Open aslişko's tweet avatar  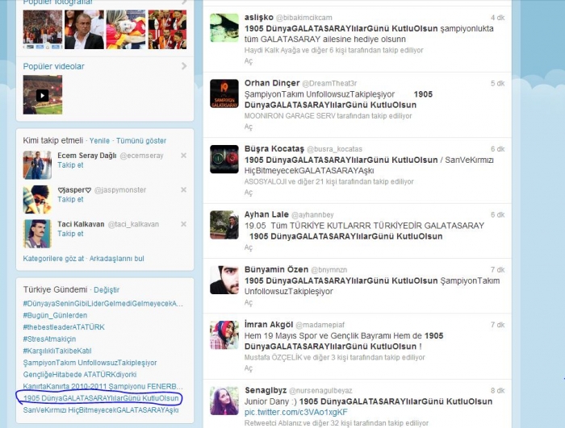[x=224, y=27]
